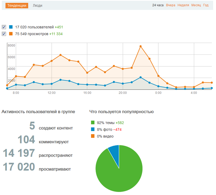Click the highest orange peak point on chart

(140, 46)
